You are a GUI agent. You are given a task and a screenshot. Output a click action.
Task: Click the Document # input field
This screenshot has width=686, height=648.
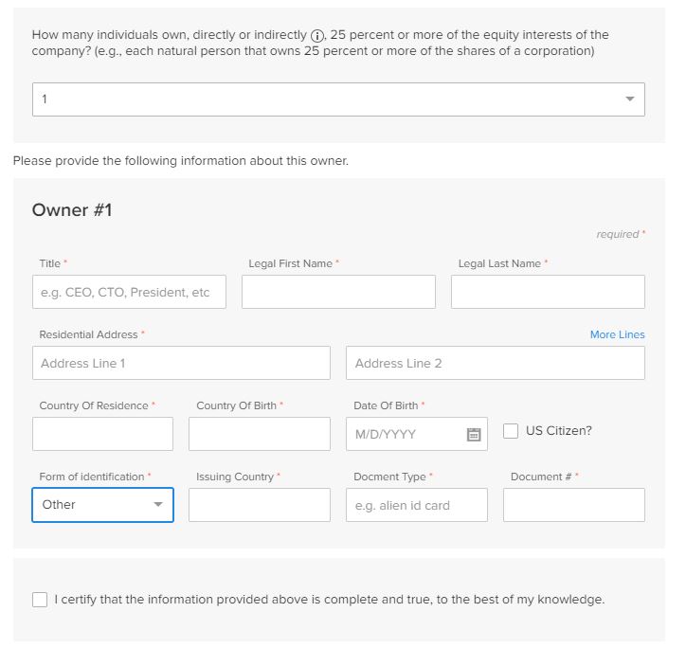click(573, 505)
